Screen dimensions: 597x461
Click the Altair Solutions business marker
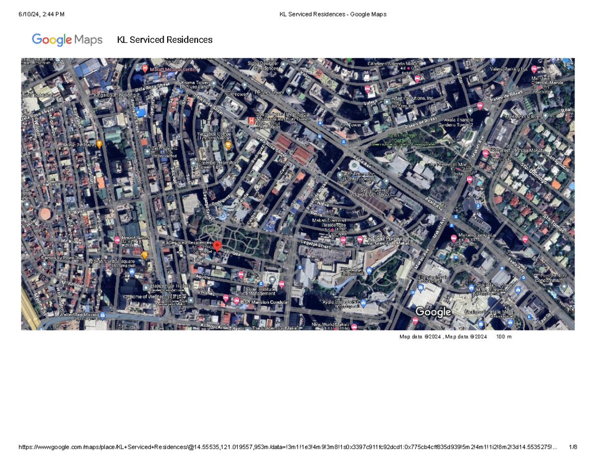pyautogui.click(x=387, y=101)
